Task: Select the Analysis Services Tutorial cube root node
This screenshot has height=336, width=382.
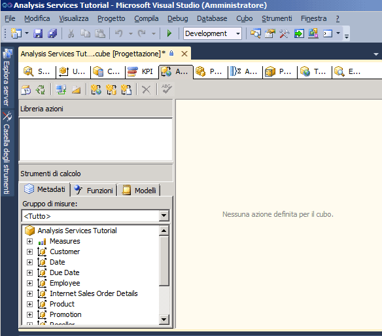Action: 77,231
